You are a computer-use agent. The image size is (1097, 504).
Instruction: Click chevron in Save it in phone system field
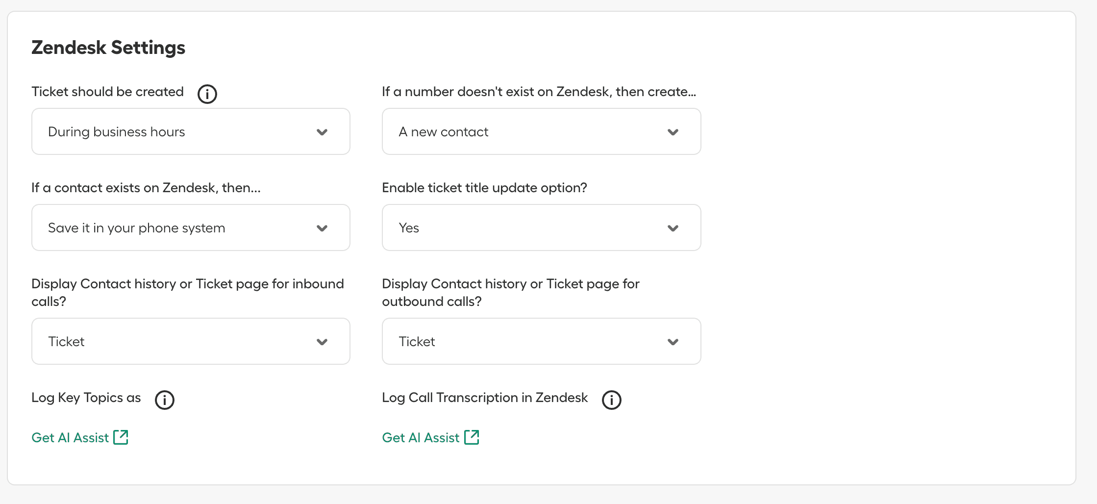pos(322,228)
